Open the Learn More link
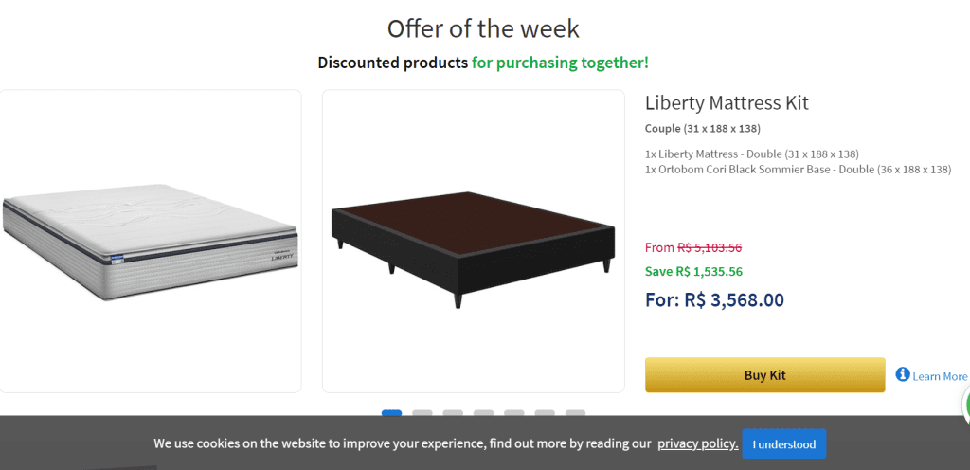 (x=940, y=376)
